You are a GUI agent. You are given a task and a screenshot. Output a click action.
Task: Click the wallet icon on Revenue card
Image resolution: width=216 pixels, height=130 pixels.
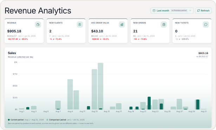[x=38, y=25]
